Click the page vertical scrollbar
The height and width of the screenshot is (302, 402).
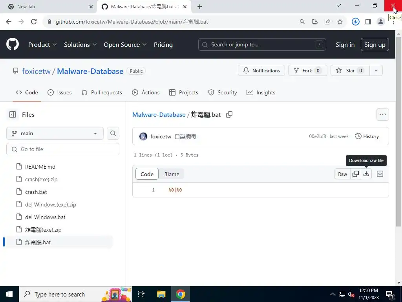point(399,131)
